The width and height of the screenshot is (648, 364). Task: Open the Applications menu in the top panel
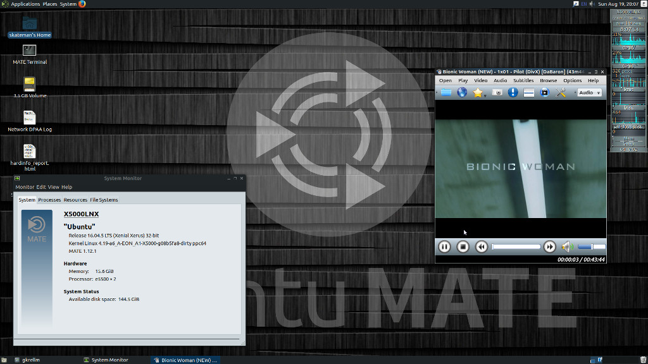pyautogui.click(x=25, y=4)
